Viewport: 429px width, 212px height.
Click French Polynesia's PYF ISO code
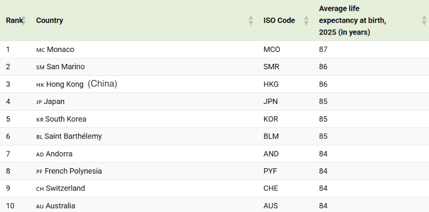point(270,171)
